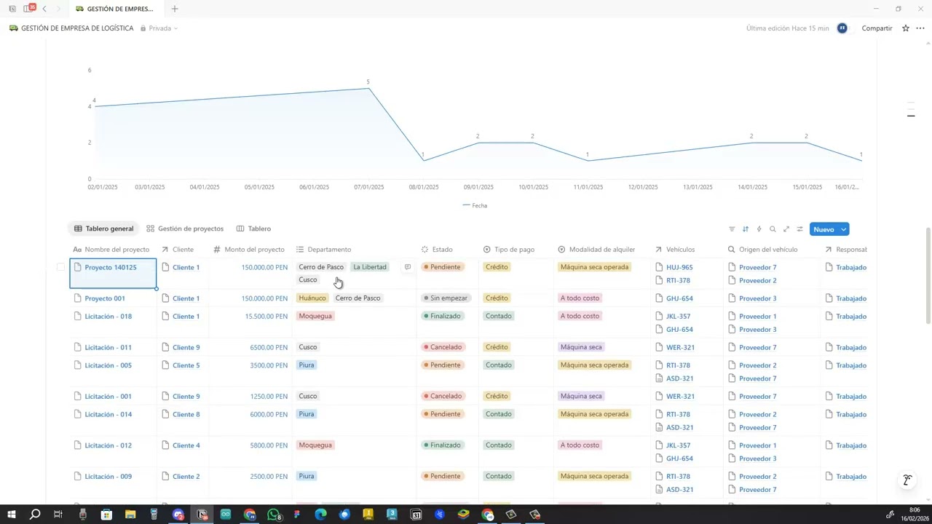Screen dimensions: 932x524
Task: Open Proveedor 3 link in Proyecto 001 row
Action: click(757, 298)
